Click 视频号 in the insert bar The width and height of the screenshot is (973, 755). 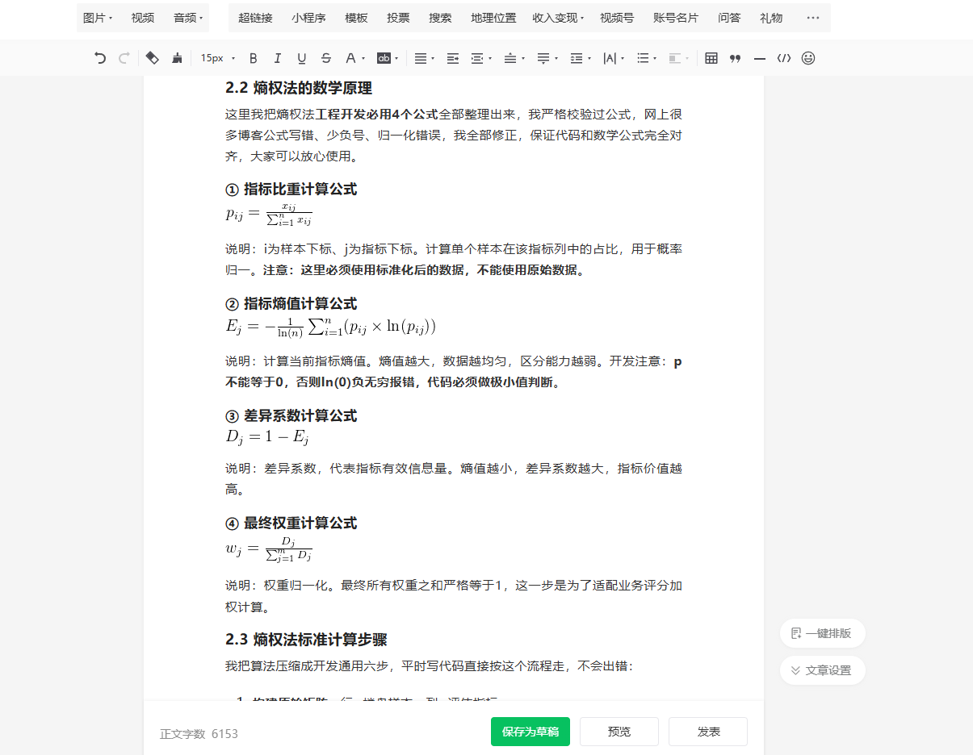[x=617, y=18]
